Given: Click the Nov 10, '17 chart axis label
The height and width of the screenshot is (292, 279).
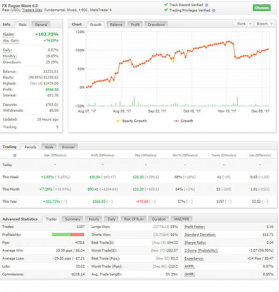Looking at the screenshot, I should [227, 111].
